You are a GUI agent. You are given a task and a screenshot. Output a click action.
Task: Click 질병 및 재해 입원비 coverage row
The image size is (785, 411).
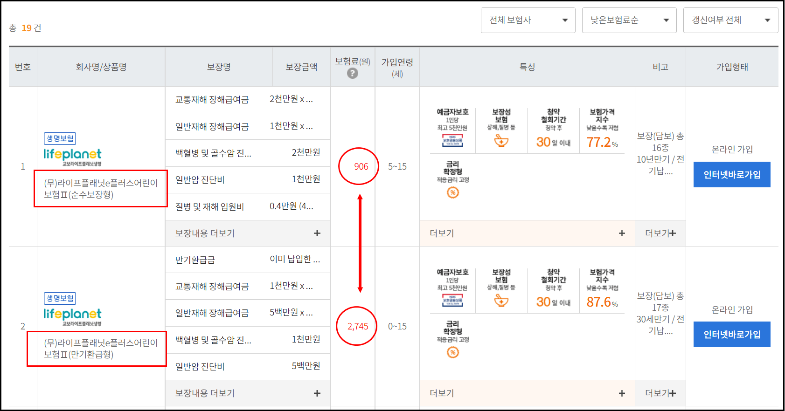tap(248, 206)
